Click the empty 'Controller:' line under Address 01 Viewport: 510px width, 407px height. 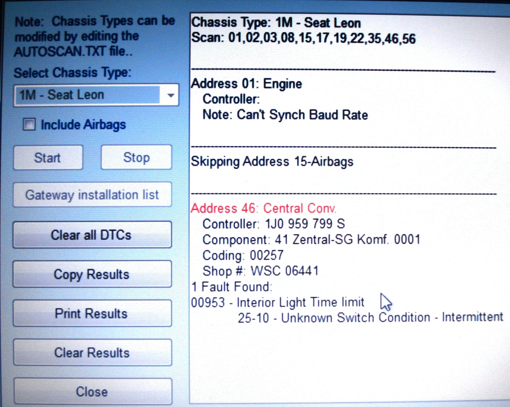coord(231,99)
